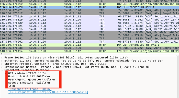The image size is (179, 98).
Task: Expand the Ethernet II details row
Action: point(2,61)
